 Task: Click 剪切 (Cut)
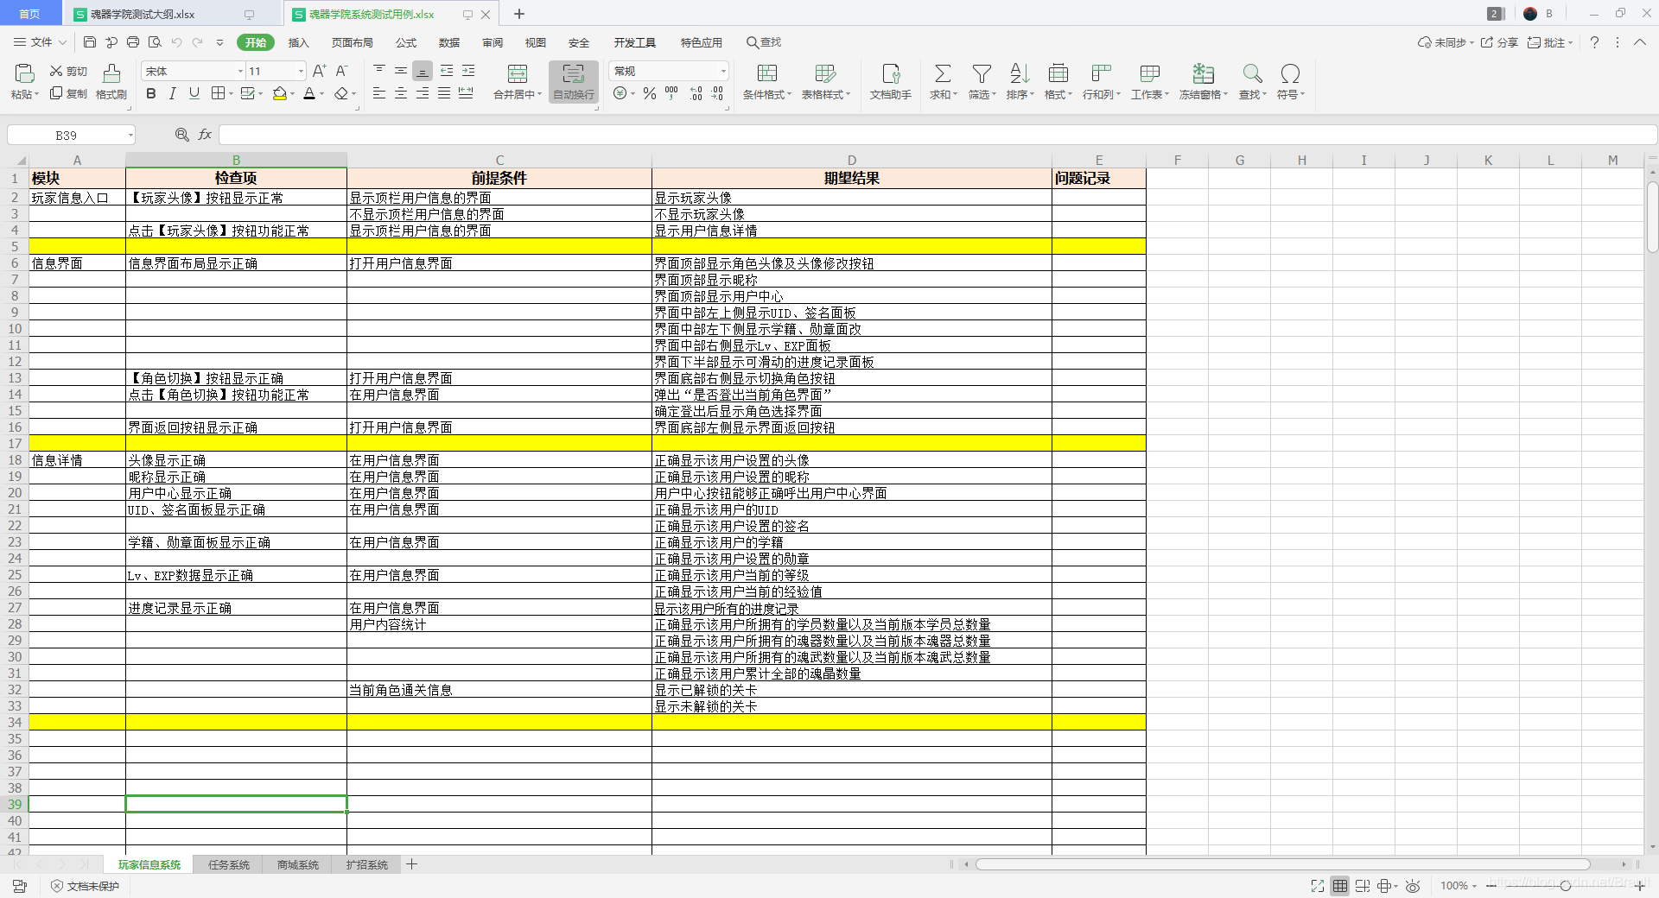pos(69,72)
